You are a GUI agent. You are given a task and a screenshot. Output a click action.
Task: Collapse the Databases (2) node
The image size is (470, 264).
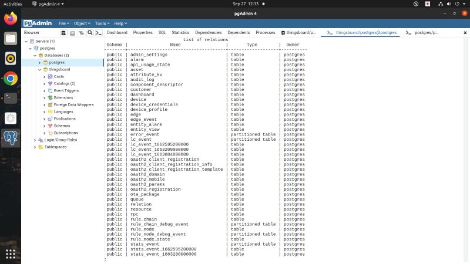[35, 55]
